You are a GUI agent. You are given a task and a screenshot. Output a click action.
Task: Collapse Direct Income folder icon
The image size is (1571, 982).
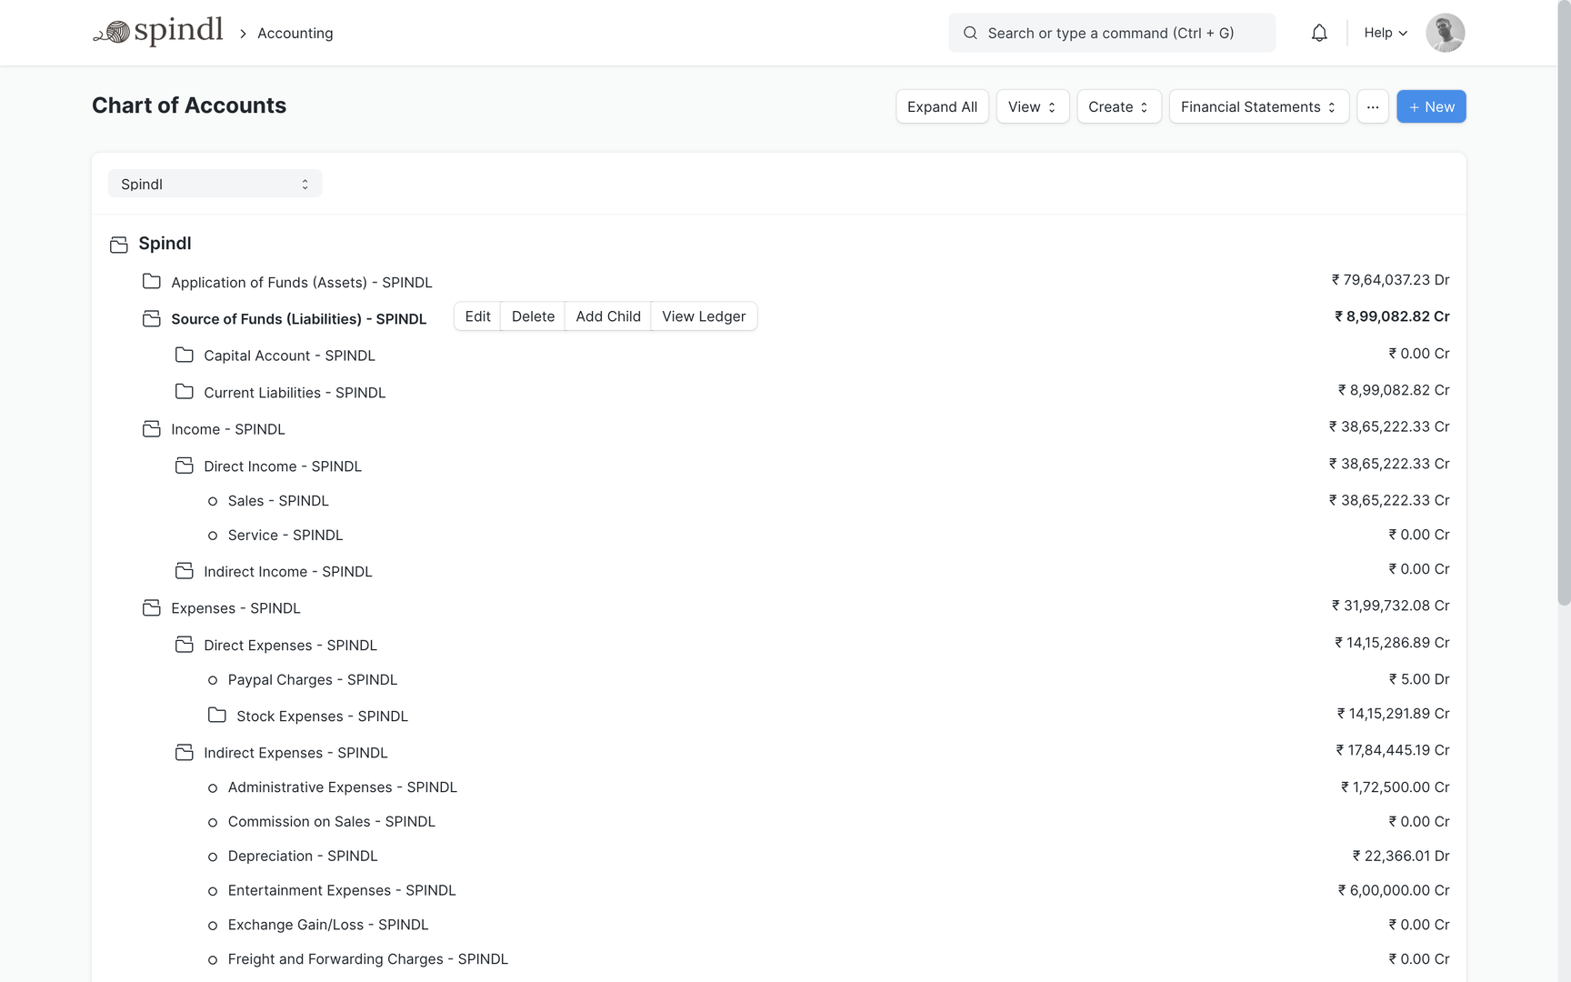(x=185, y=466)
